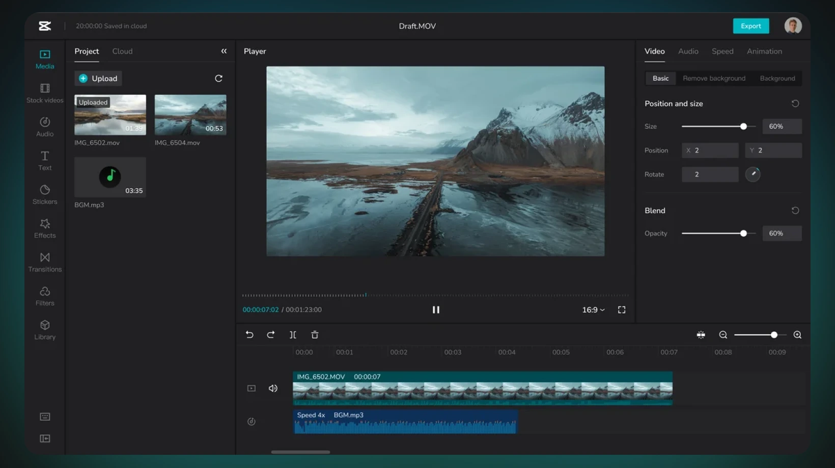Toggle fullscreen player view
Image resolution: width=835 pixels, height=468 pixels.
(x=622, y=310)
